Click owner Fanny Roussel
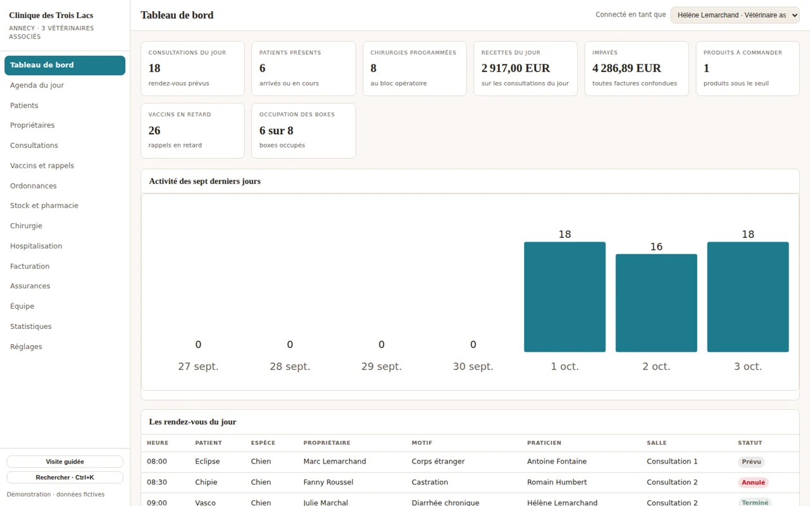Viewport: 810px width, 506px height. click(x=328, y=483)
